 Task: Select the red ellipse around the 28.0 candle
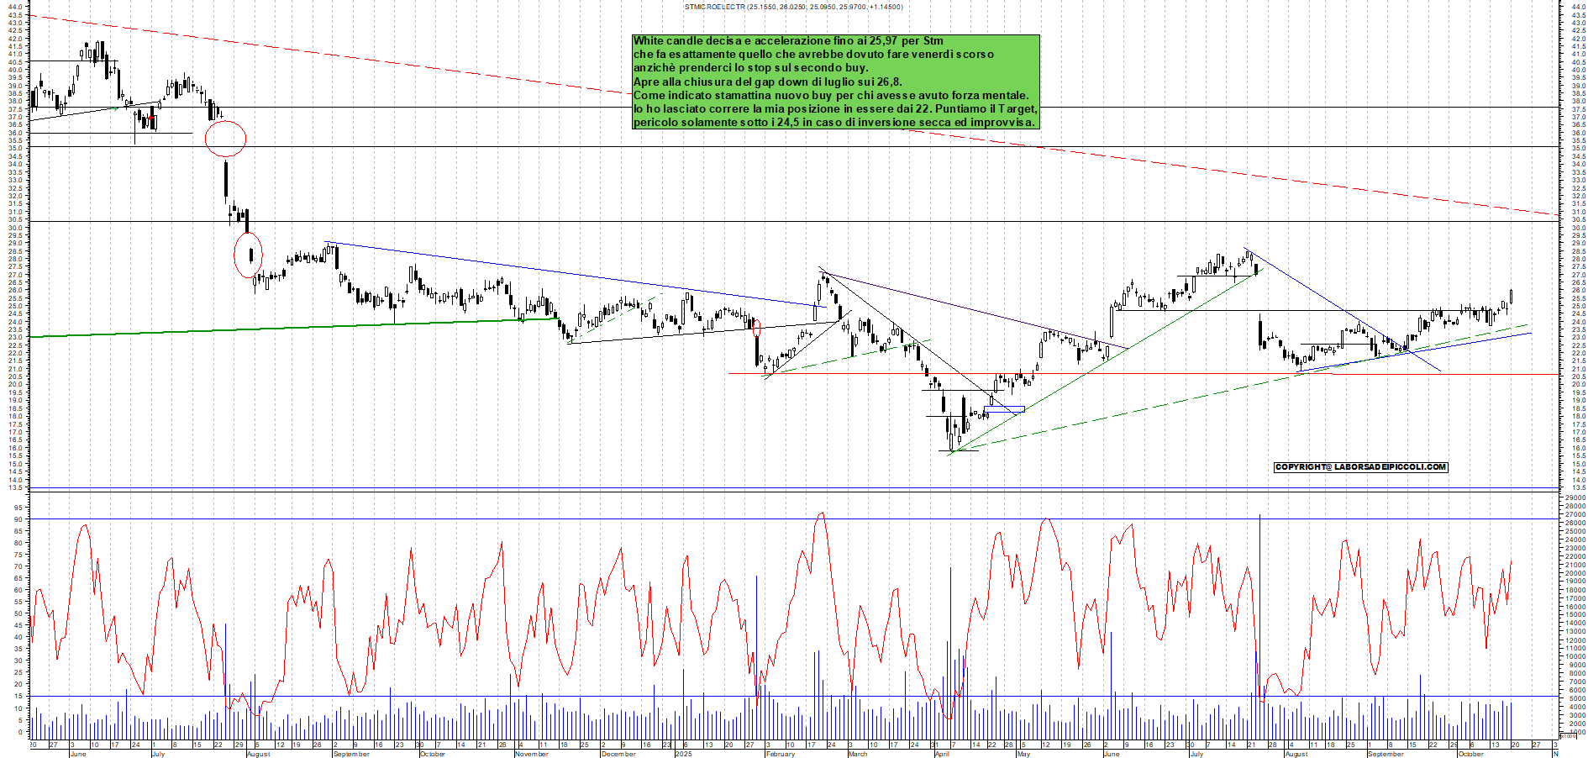tap(248, 255)
